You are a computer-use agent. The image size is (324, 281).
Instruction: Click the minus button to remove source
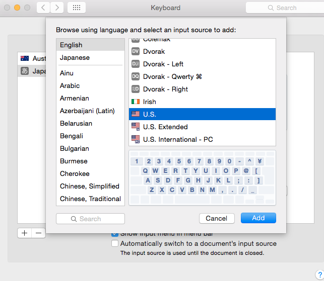pos(38,233)
